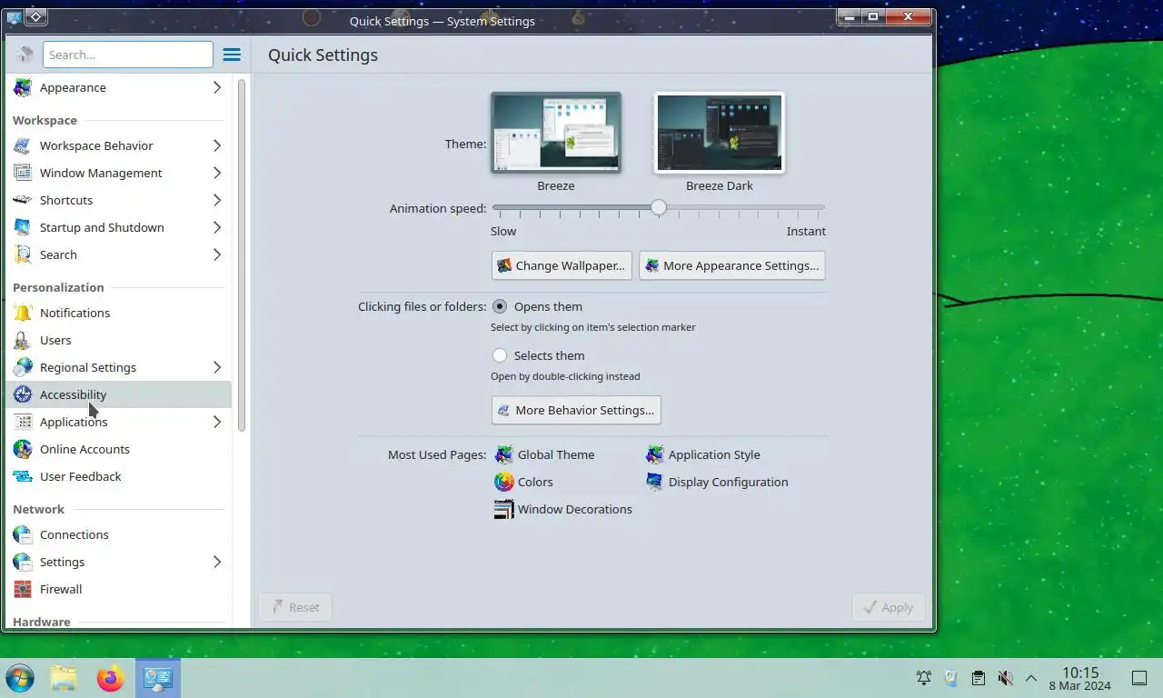Image resolution: width=1163 pixels, height=698 pixels.
Task: Focus the Search input field
Action: click(128, 55)
